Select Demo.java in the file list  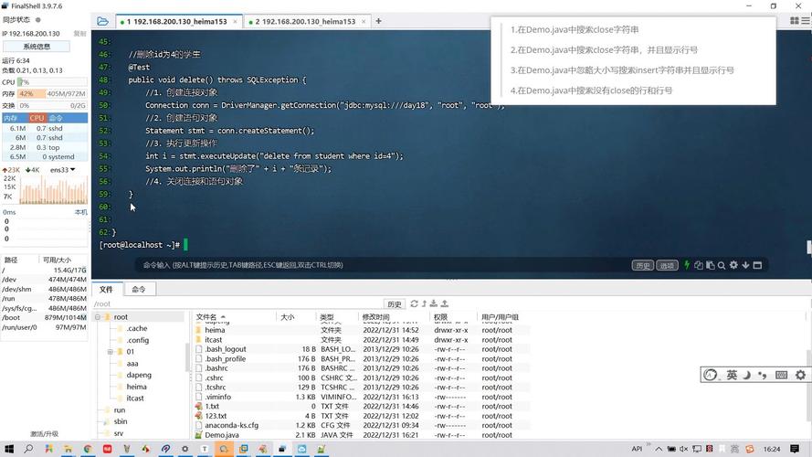click(222, 435)
